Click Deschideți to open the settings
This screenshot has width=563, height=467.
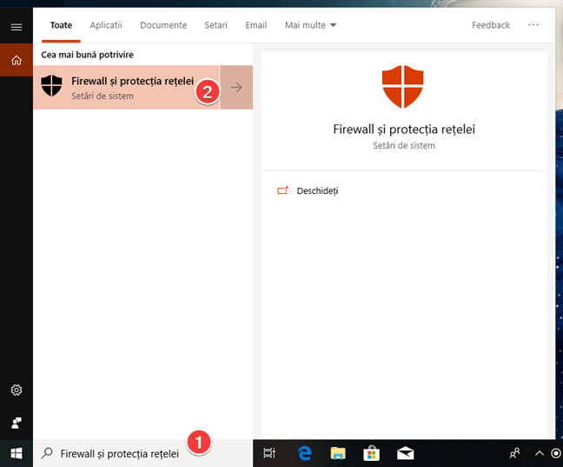pyautogui.click(x=317, y=191)
